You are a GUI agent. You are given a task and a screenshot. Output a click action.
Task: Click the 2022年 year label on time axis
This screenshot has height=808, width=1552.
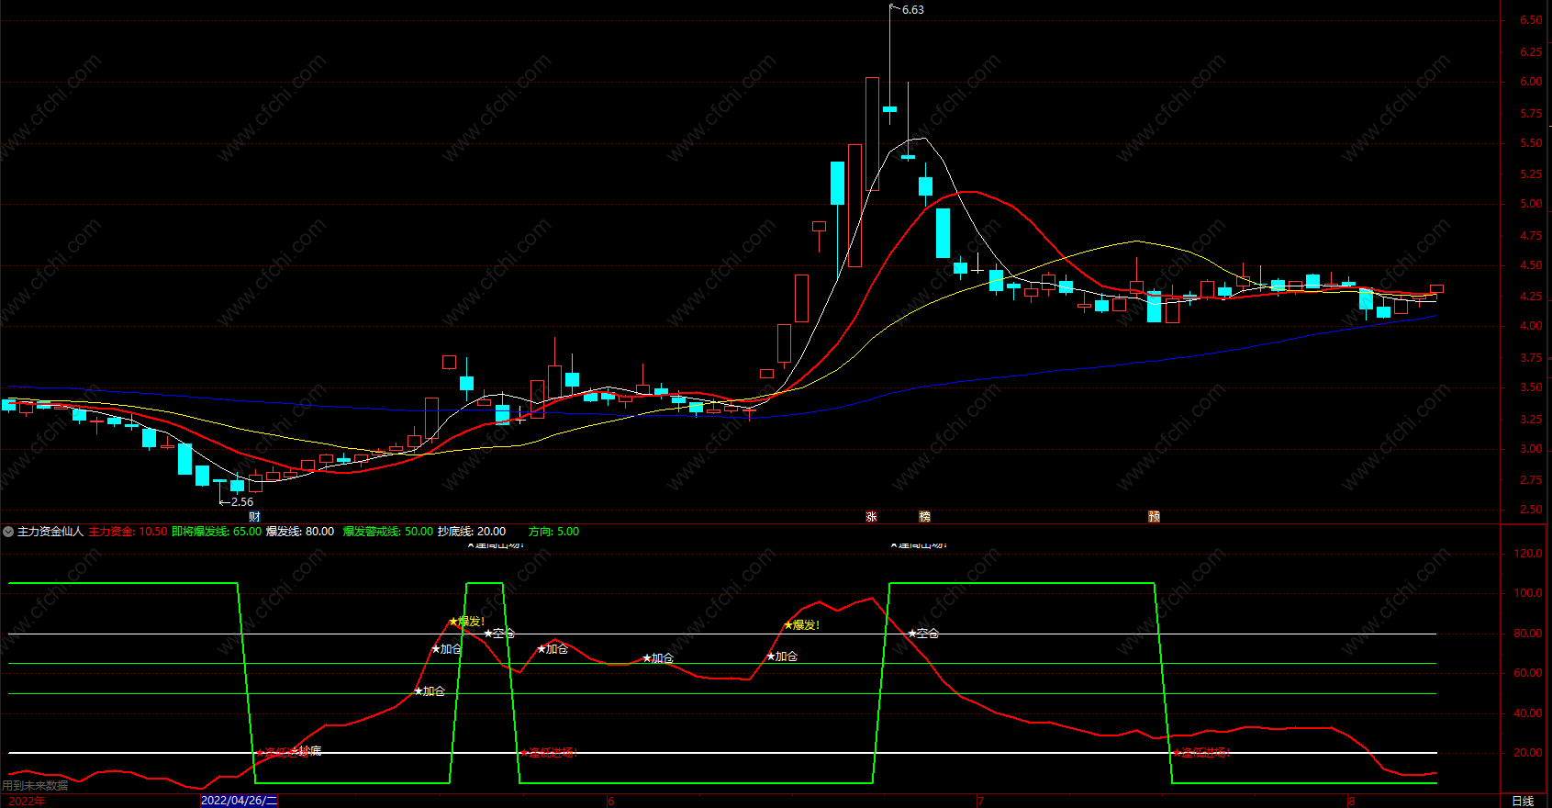pyautogui.click(x=27, y=801)
